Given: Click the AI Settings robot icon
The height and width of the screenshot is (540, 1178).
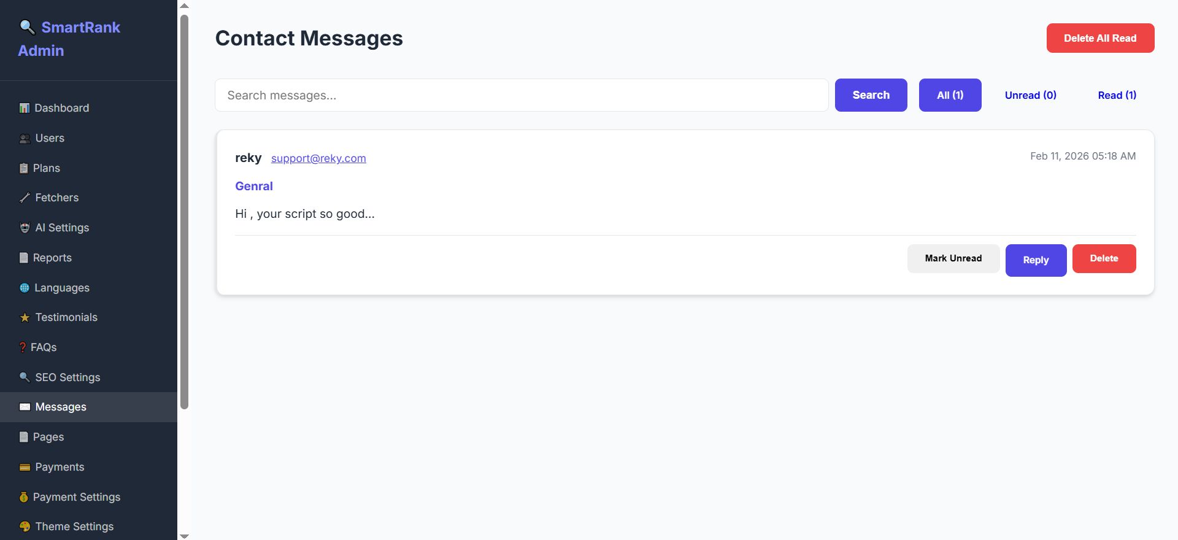Looking at the screenshot, I should click(x=25, y=228).
